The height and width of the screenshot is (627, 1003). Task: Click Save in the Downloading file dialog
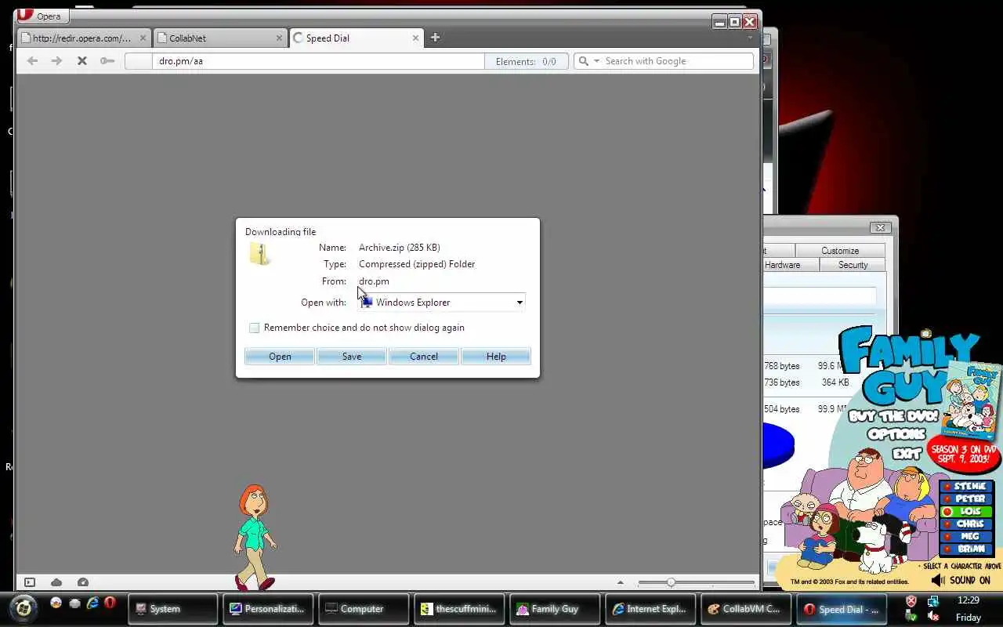point(352,357)
